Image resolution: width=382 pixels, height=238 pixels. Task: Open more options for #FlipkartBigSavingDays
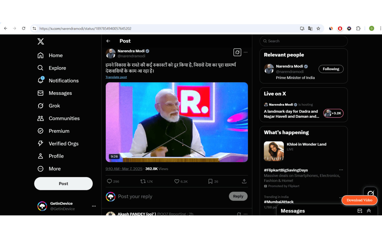coord(341,170)
